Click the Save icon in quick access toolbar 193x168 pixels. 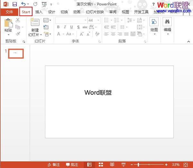[x=15, y=4]
